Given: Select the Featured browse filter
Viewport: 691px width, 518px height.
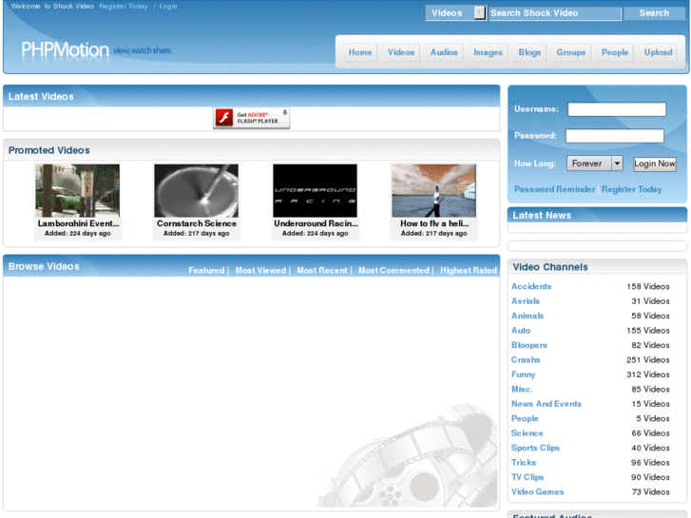Looking at the screenshot, I should (x=206, y=270).
